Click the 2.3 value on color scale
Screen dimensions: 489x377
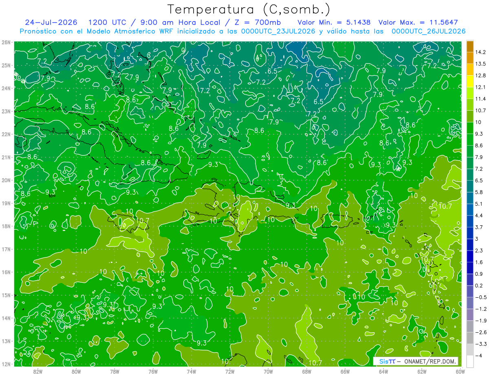click(x=479, y=251)
